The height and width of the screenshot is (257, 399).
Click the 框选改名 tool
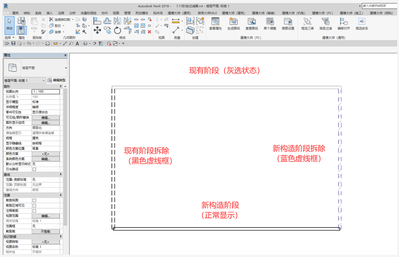coord(362,24)
